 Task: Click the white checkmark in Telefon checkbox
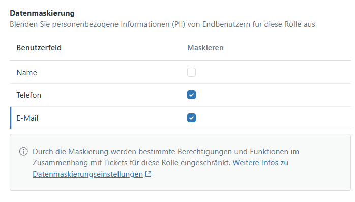(x=191, y=95)
